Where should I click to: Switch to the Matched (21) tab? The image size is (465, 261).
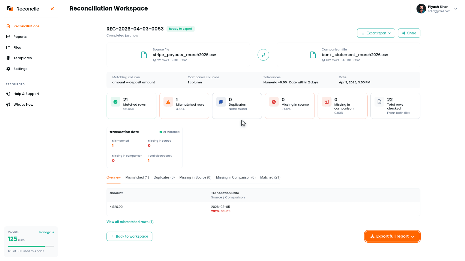(270, 178)
